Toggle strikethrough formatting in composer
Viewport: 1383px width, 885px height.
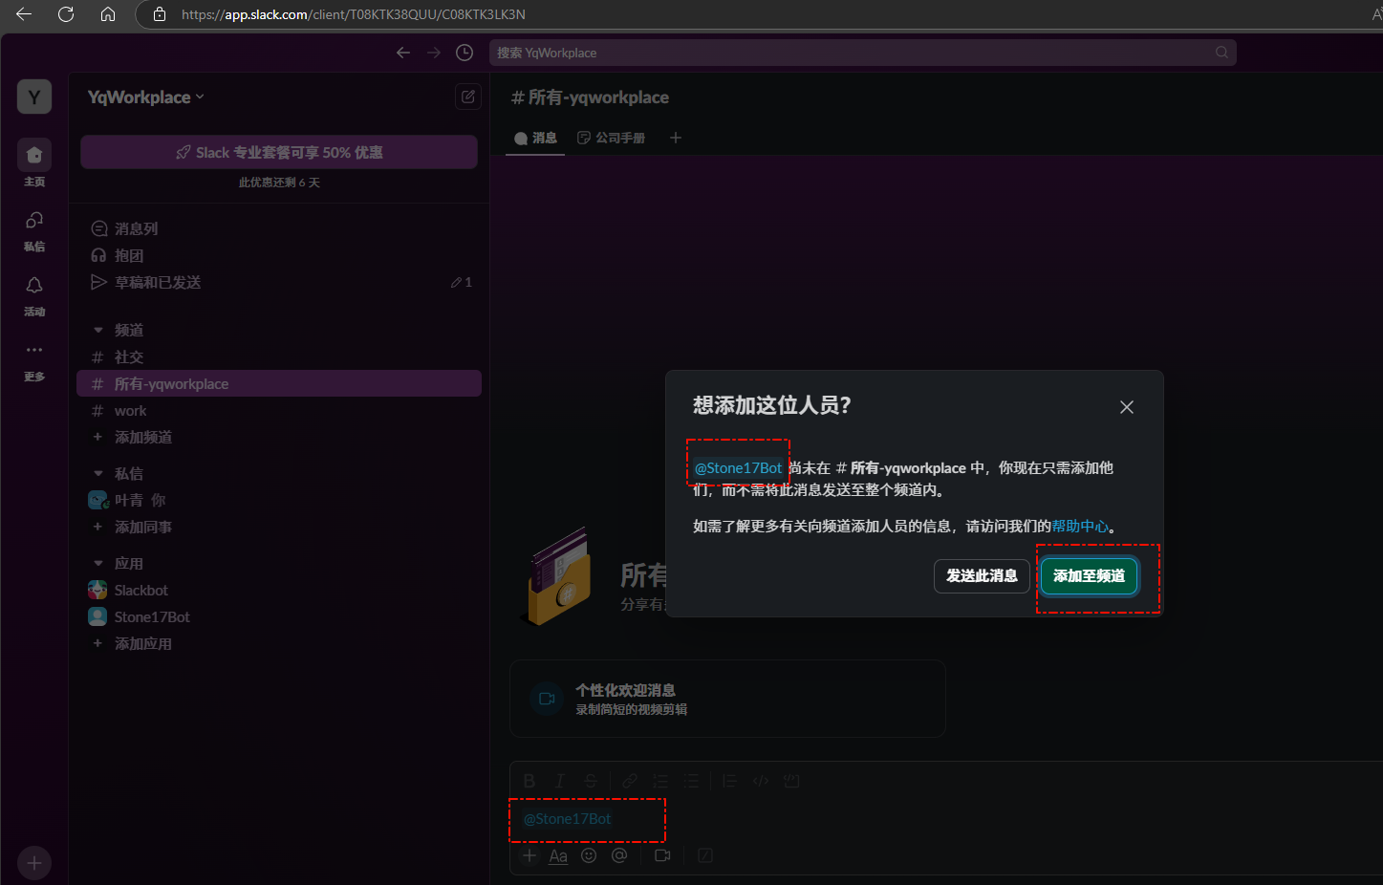pyautogui.click(x=591, y=781)
